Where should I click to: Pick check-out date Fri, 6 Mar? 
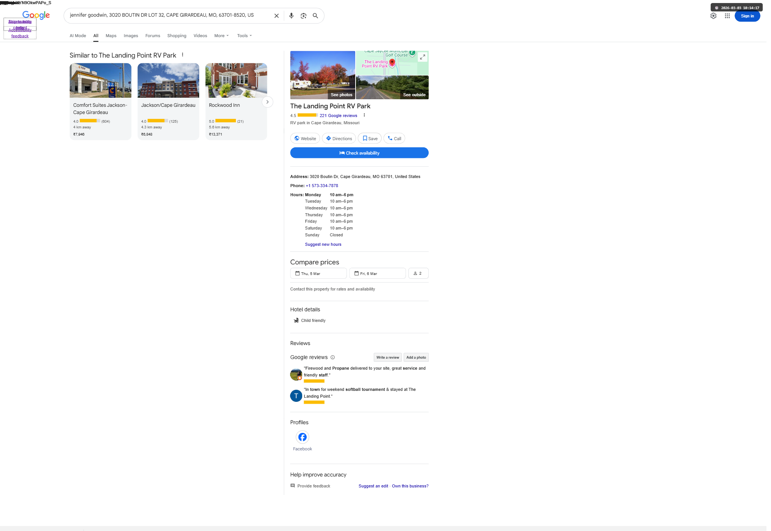(378, 273)
